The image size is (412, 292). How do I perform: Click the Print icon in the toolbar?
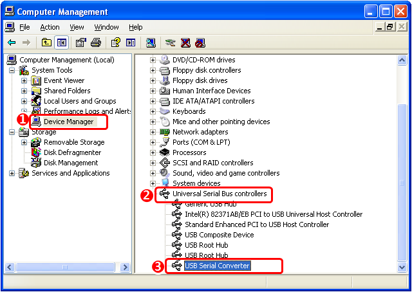pyautogui.click(x=95, y=42)
